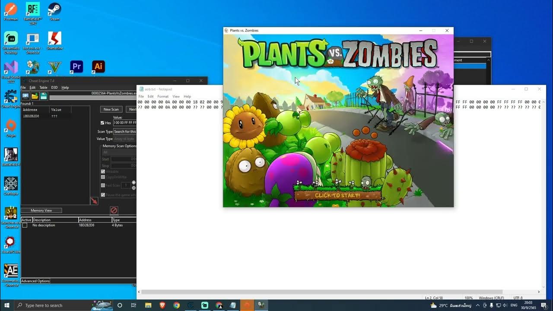Click the Windows taskbar search box
The image size is (553, 311).
[x=63, y=305]
